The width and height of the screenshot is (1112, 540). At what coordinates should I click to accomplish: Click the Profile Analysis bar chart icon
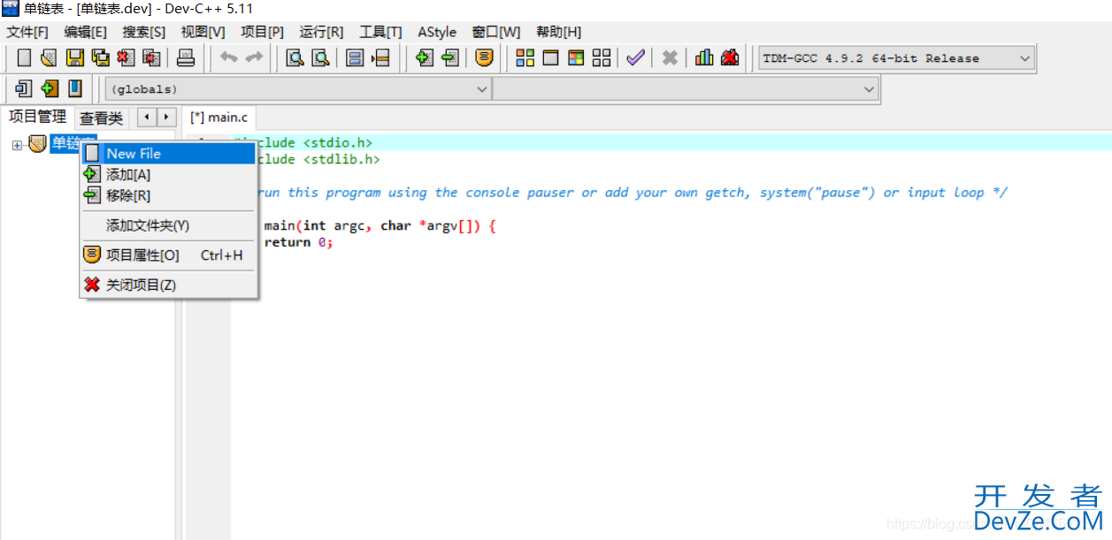[704, 58]
